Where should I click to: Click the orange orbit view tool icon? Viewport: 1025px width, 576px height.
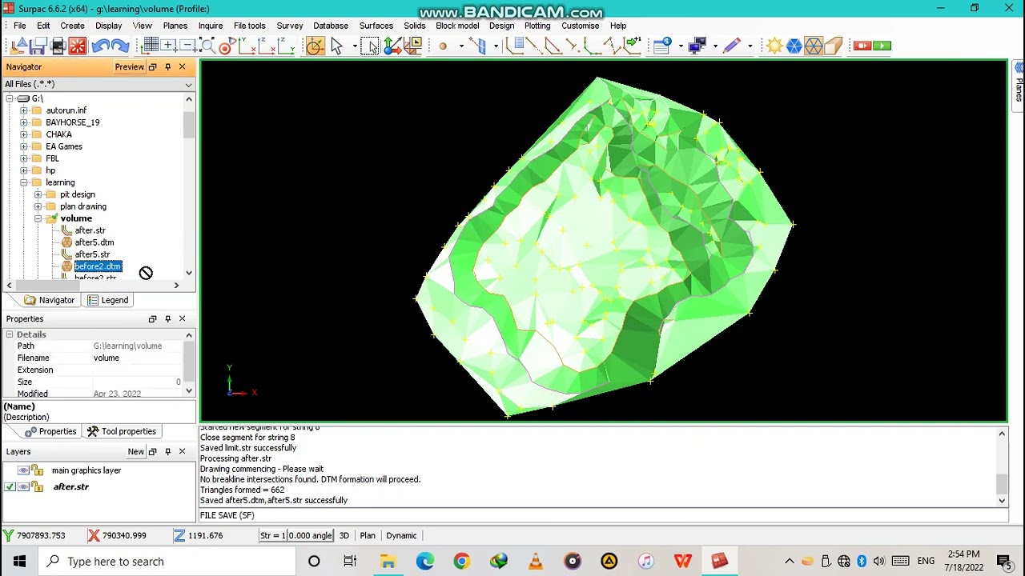[x=315, y=46]
